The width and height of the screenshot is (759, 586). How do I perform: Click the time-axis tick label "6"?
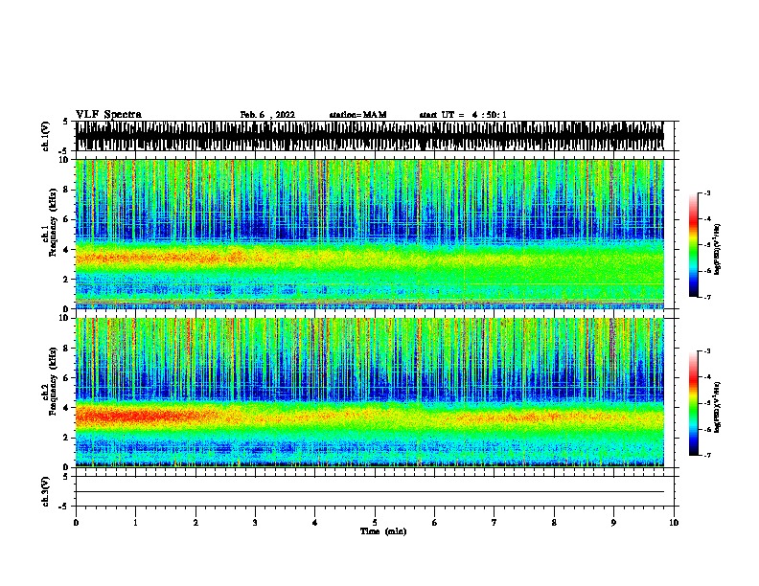tap(435, 523)
